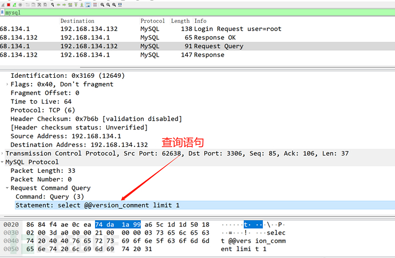Jump to the last packet icon
The width and height of the screenshot is (395, 258).
(x=82, y=5)
